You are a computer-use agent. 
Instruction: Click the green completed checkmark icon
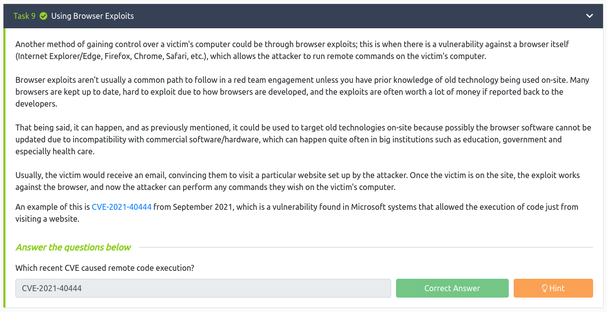tap(44, 16)
